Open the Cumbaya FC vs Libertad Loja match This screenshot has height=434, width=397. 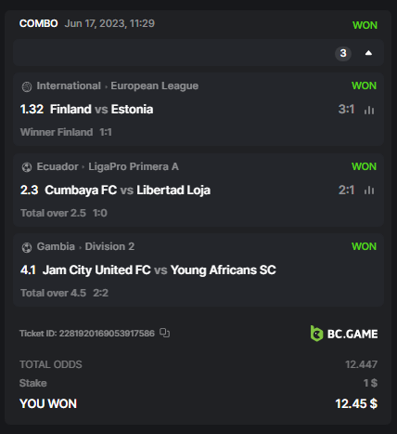point(128,191)
